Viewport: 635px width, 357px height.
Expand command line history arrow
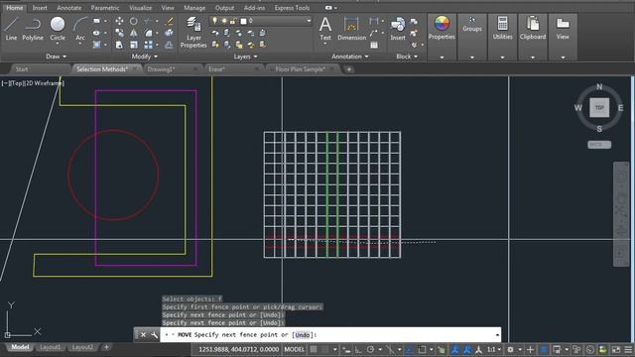pos(497,335)
